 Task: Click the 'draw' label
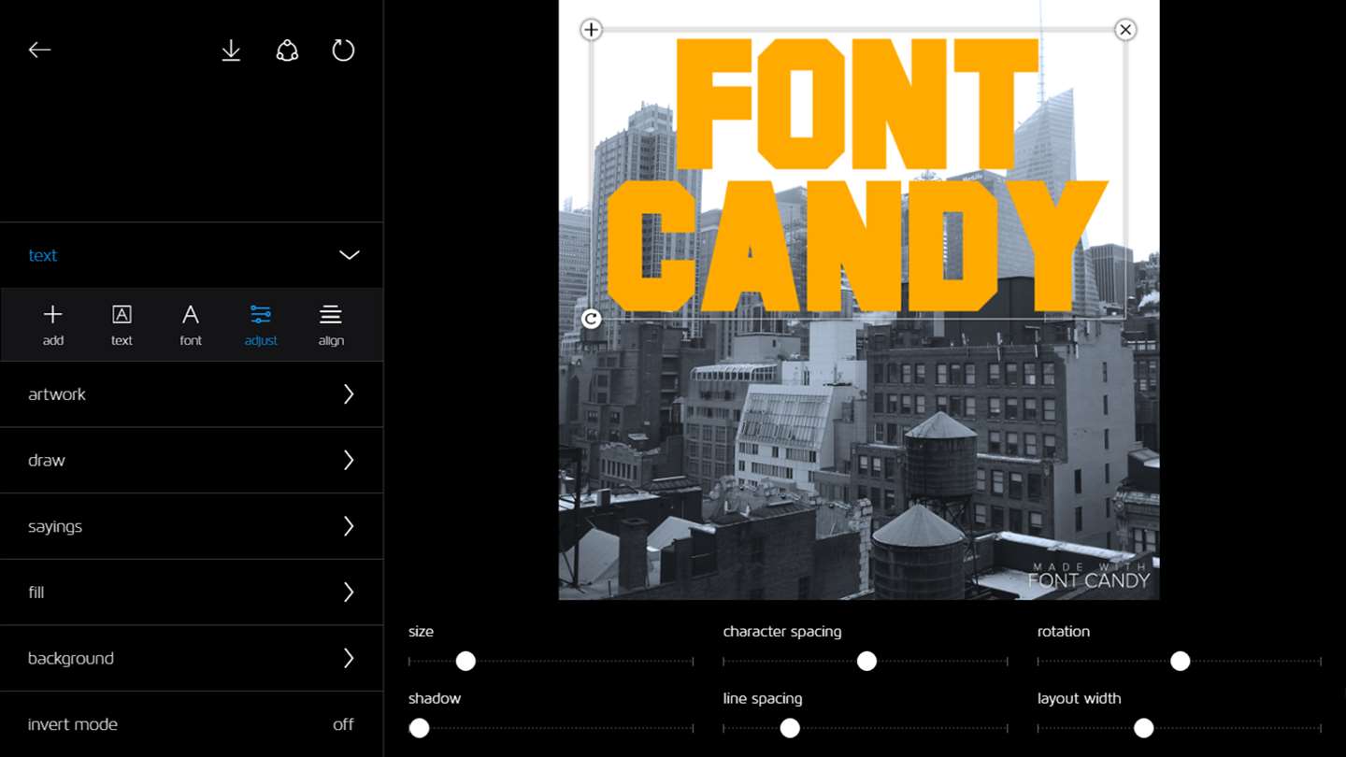[47, 461]
